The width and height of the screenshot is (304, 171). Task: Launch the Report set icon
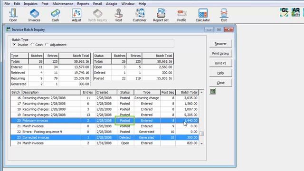(161, 15)
